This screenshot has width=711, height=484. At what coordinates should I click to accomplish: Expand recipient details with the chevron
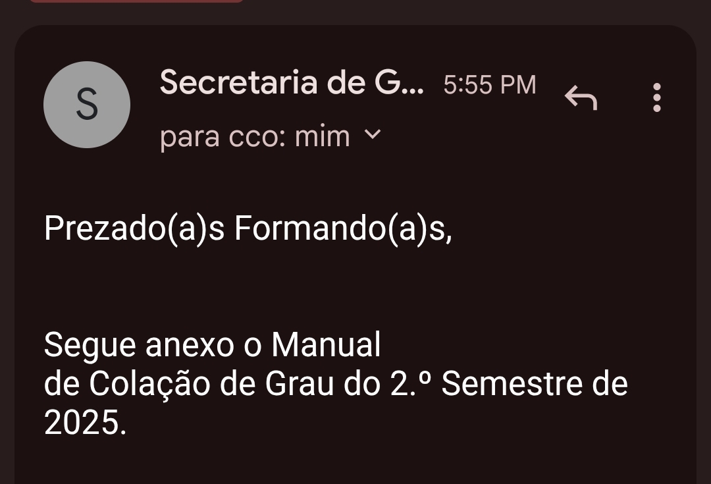point(372,135)
